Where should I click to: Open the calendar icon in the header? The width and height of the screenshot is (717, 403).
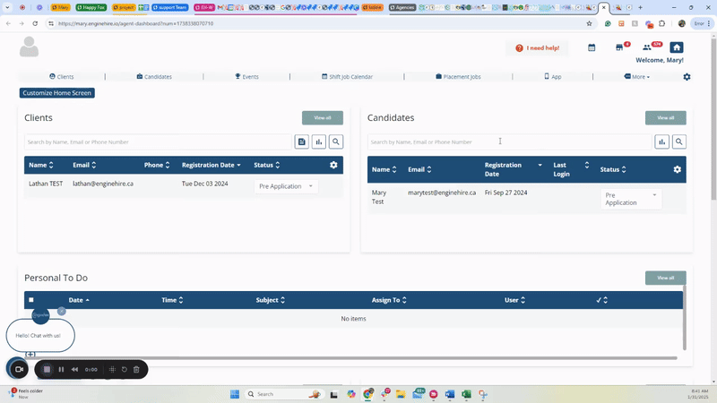tap(592, 47)
